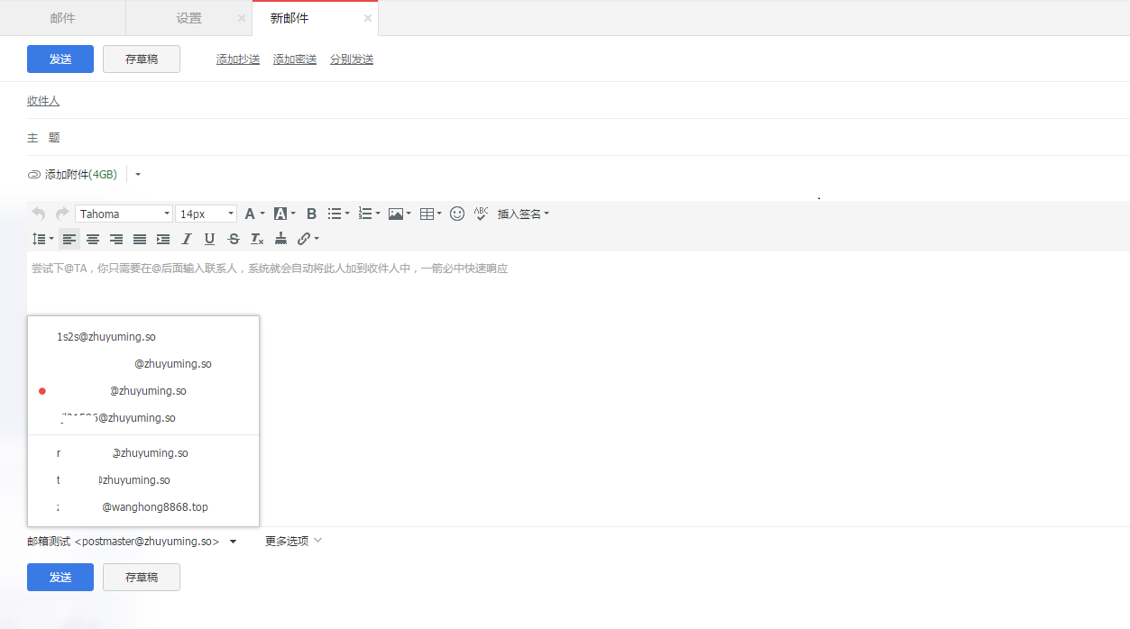The image size is (1130, 629).
Task: Toggle italic formatting
Action: [x=186, y=238]
